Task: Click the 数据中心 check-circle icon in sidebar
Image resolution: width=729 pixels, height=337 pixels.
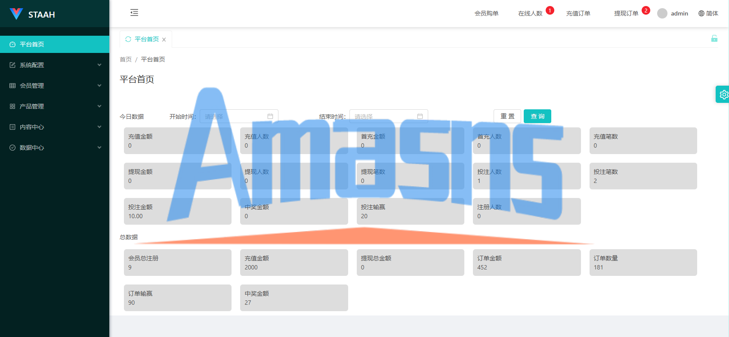Action: tap(12, 148)
